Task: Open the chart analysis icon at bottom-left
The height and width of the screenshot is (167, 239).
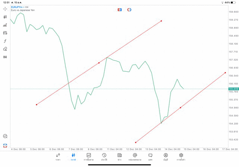Action: [5, 136]
